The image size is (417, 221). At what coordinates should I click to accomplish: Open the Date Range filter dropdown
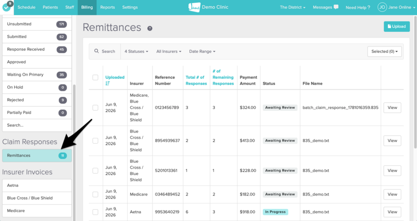(x=203, y=51)
